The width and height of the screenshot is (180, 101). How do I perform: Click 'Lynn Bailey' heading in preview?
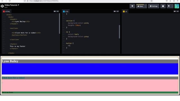[10, 61]
